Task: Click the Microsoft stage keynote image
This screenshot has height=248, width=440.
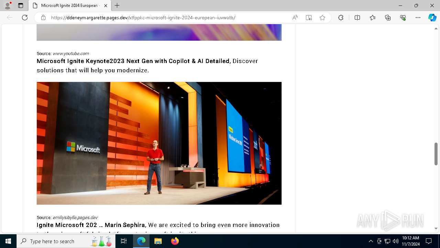Action: pos(159,143)
